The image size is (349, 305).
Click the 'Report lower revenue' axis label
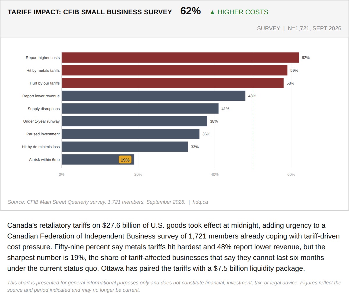pos(41,96)
